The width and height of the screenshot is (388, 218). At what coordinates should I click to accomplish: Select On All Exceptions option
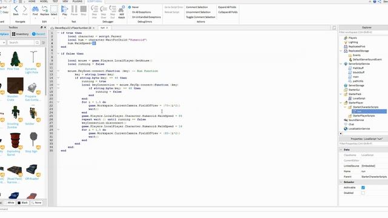click(139, 12)
